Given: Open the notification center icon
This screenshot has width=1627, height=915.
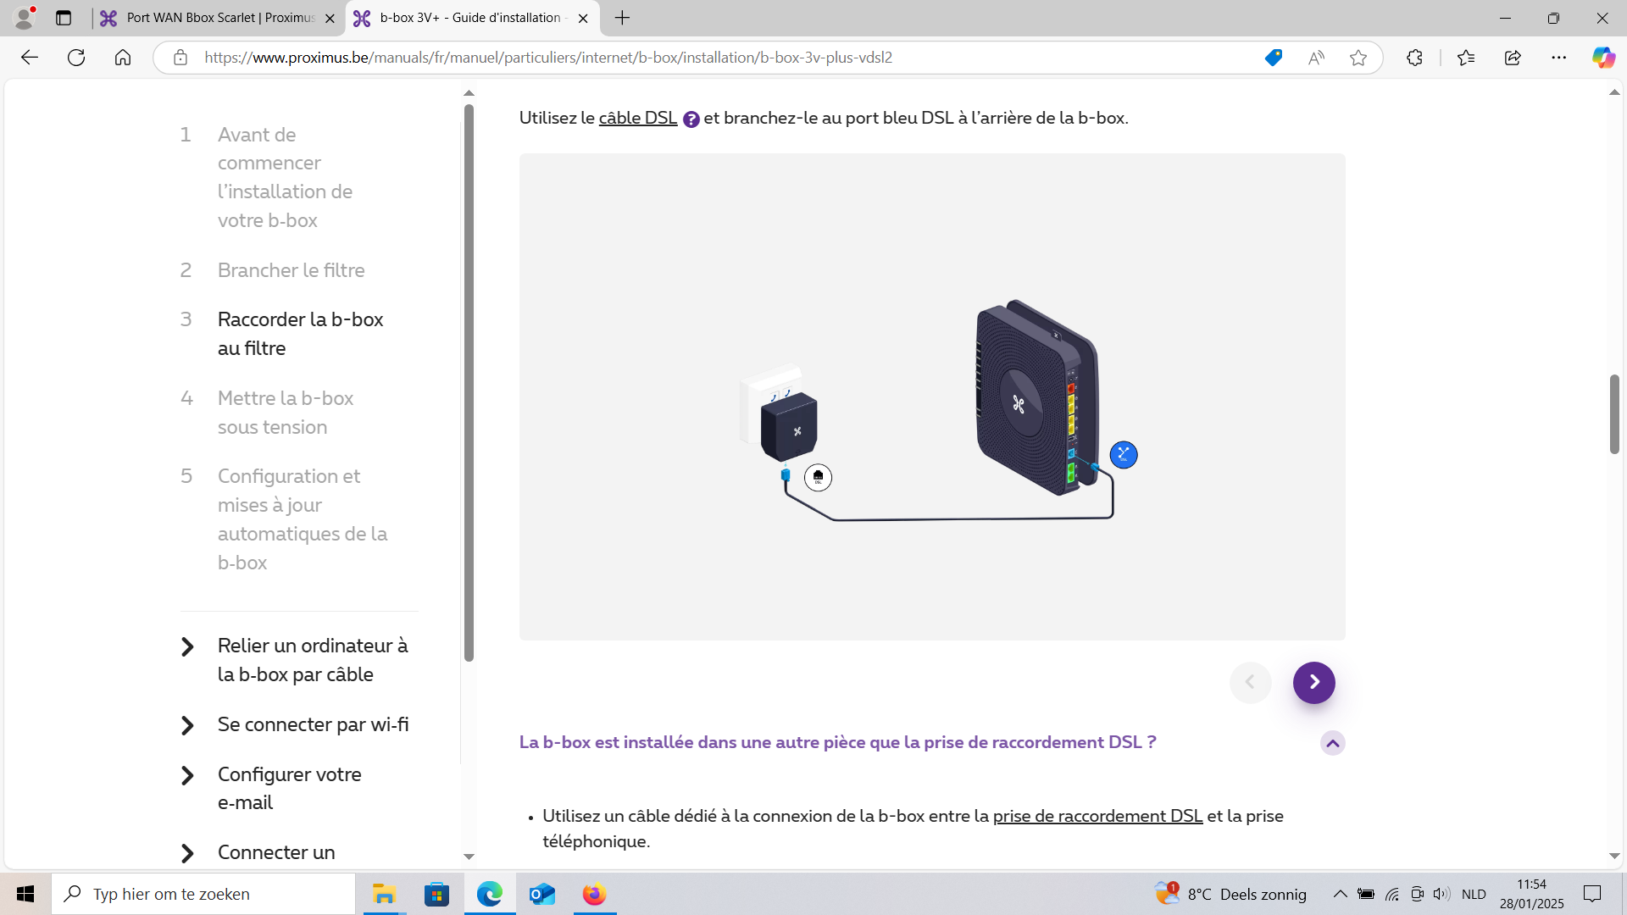Looking at the screenshot, I should point(1592,894).
